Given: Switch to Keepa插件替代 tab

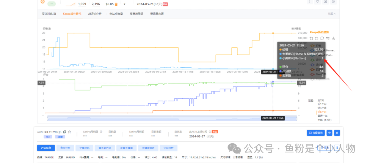Looking at the screenshot, I should tap(72, 14).
